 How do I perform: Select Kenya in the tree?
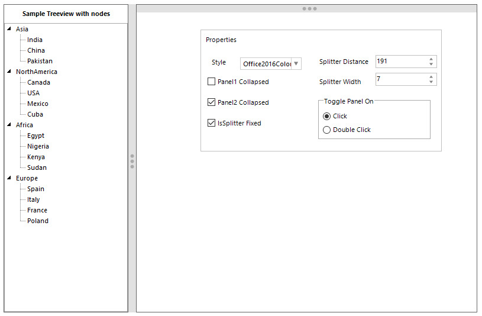(x=36, y=157)
